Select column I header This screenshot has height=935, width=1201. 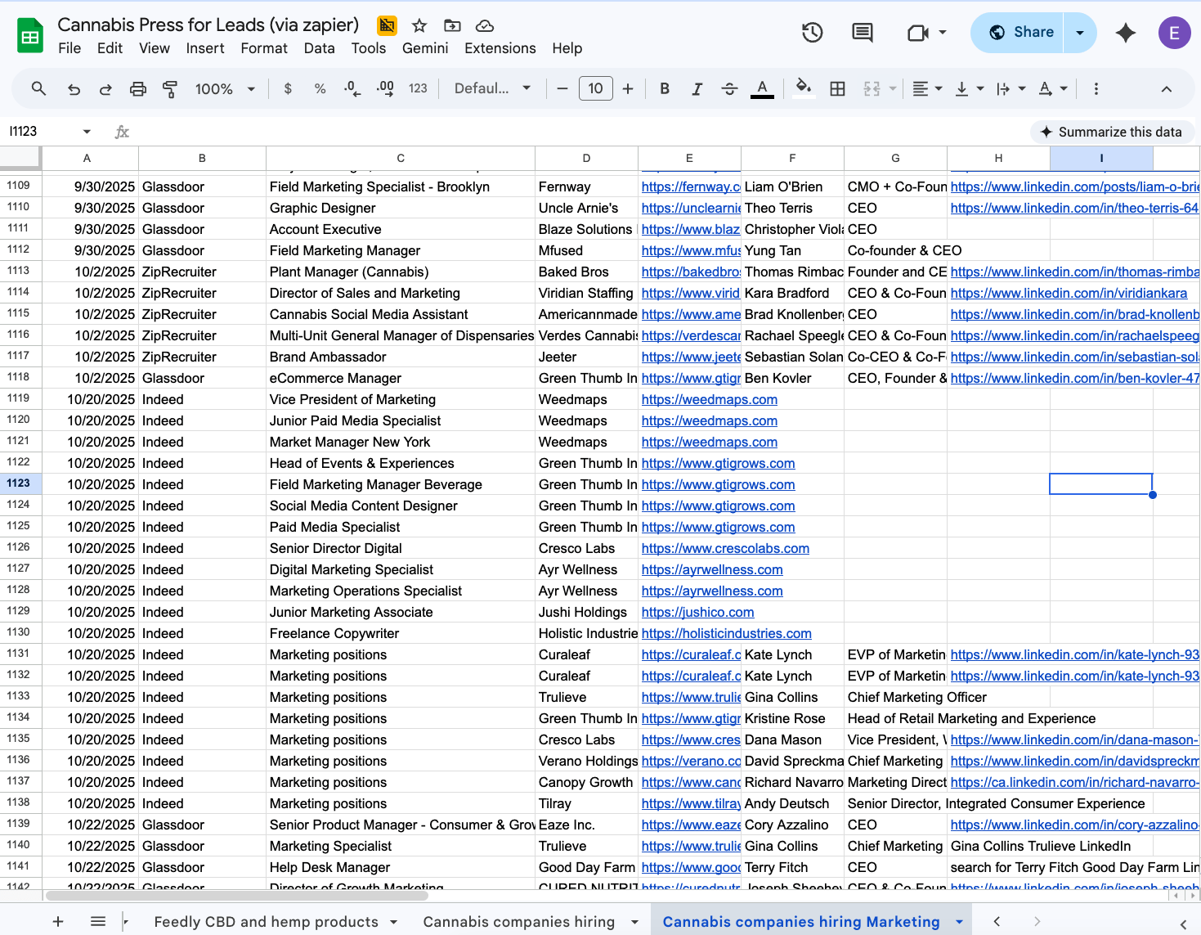coord(1101,158)
